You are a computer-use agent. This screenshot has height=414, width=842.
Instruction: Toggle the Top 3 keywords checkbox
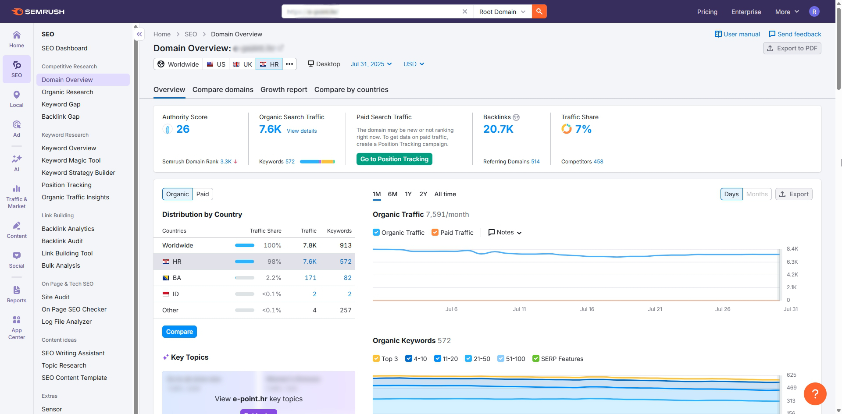click(376, 358)
